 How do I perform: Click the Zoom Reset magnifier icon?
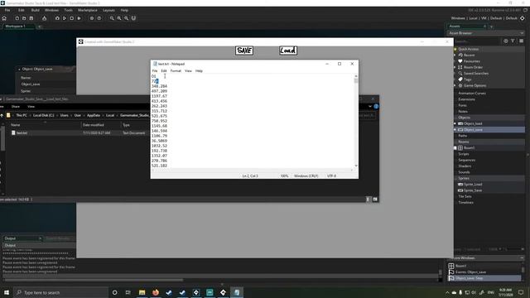pos(119,18)
